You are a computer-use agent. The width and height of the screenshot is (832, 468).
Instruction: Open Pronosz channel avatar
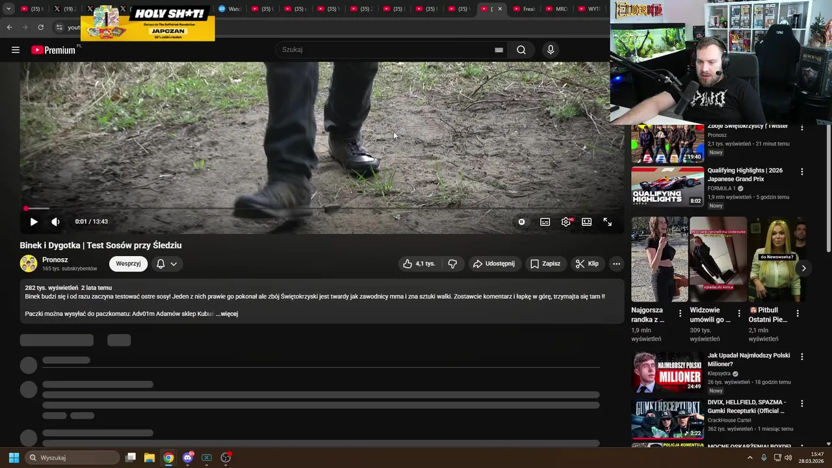[29, 263]
